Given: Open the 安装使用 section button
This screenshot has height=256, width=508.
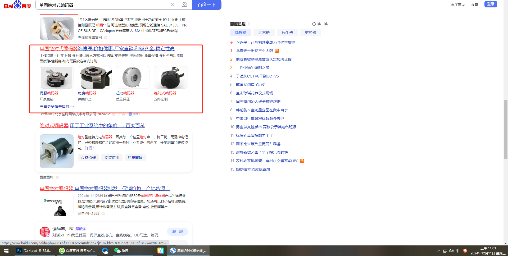Looking at the screenshot, I should click(112, 158).
